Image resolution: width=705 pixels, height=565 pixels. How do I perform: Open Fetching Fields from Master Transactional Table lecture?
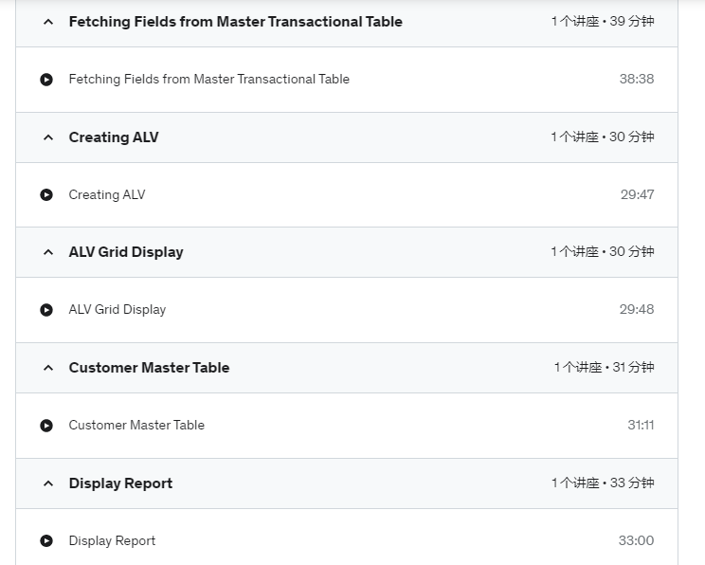209,80
